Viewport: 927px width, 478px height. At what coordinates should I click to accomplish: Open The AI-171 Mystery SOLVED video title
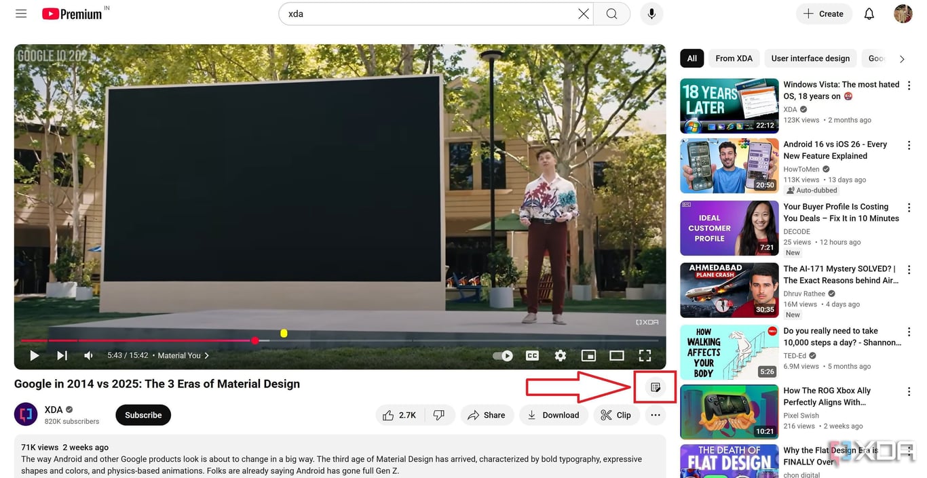841,275
